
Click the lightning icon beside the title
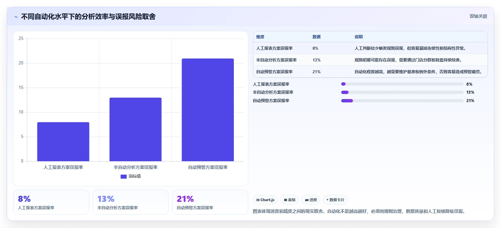(16, 17)
